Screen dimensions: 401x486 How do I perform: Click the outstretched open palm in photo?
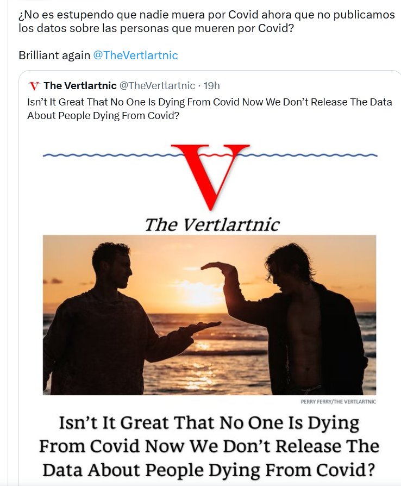pos(204,327)
